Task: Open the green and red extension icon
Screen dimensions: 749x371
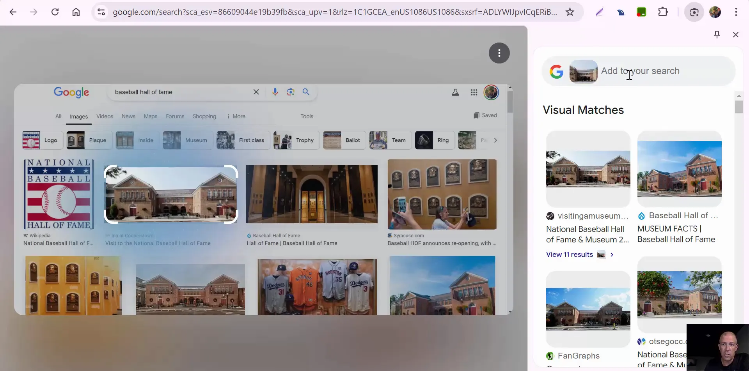Action: click(x=641, y=12)
